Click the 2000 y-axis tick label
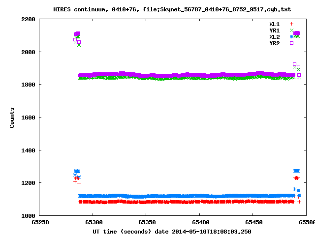 click(28, 52)
